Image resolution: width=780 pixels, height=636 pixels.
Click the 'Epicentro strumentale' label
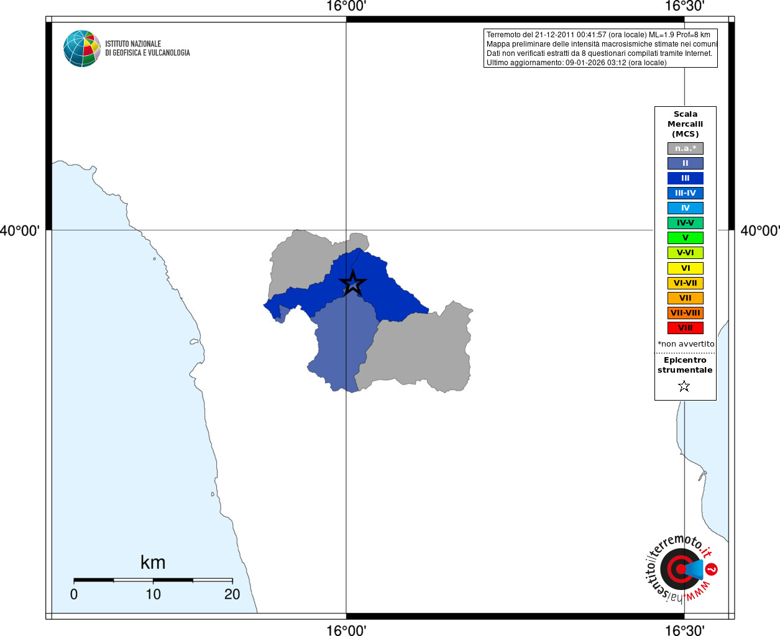tap(685, 365)
